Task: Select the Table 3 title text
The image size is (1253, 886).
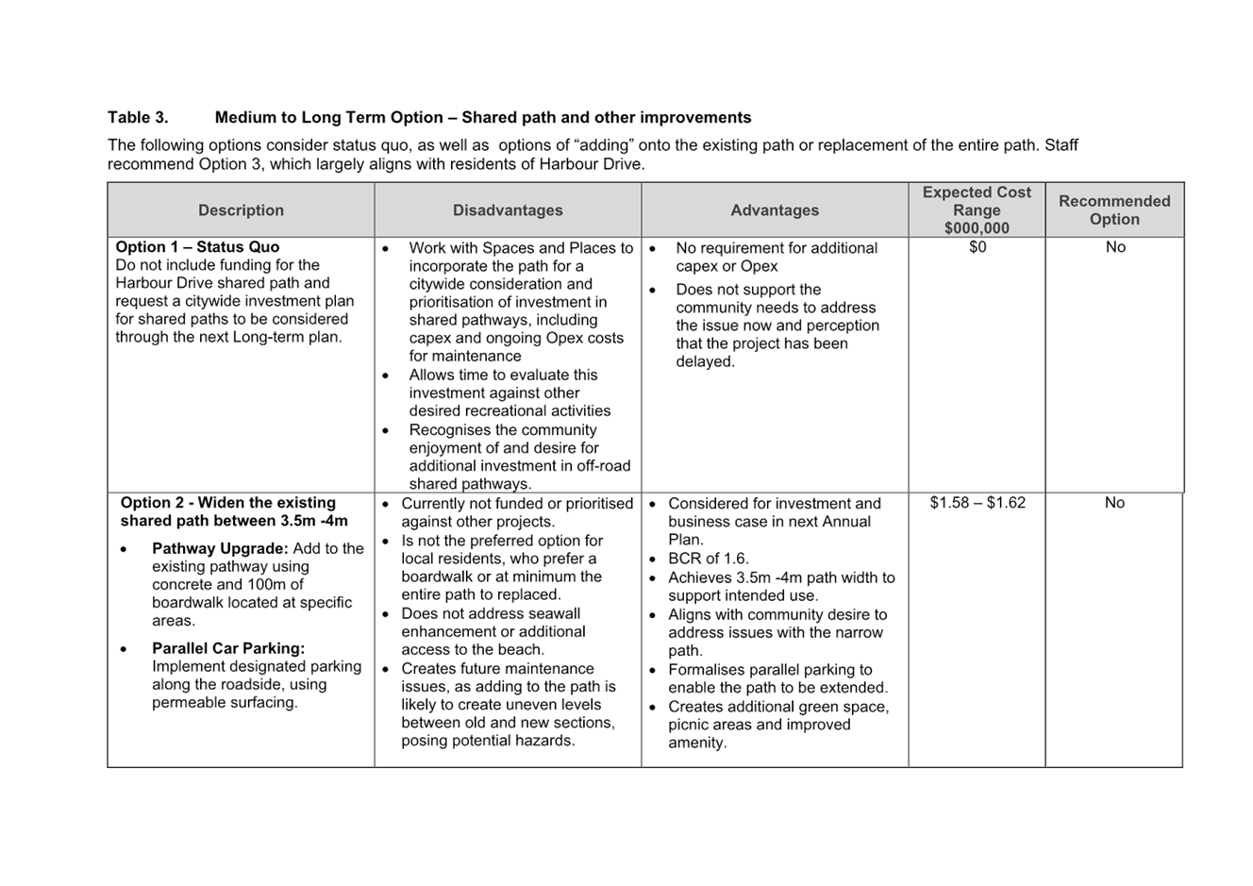Action: [x=429, y=117]
